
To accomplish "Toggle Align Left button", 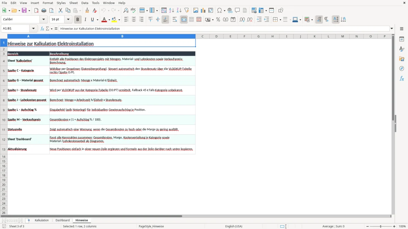I will click(126, 20).
